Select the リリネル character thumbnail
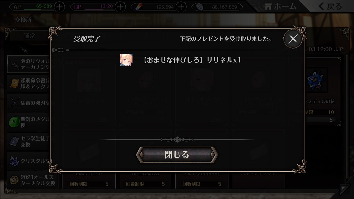 [126, 60]
